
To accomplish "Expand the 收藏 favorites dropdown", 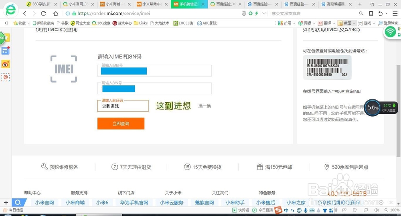I will pos(28,23).
